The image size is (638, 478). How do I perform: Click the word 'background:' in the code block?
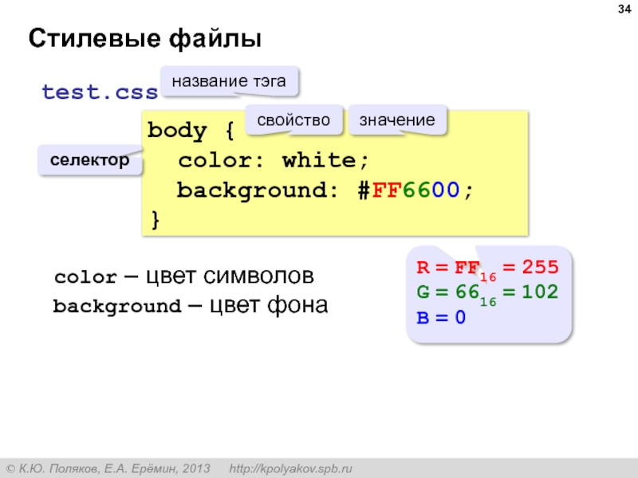258,190
